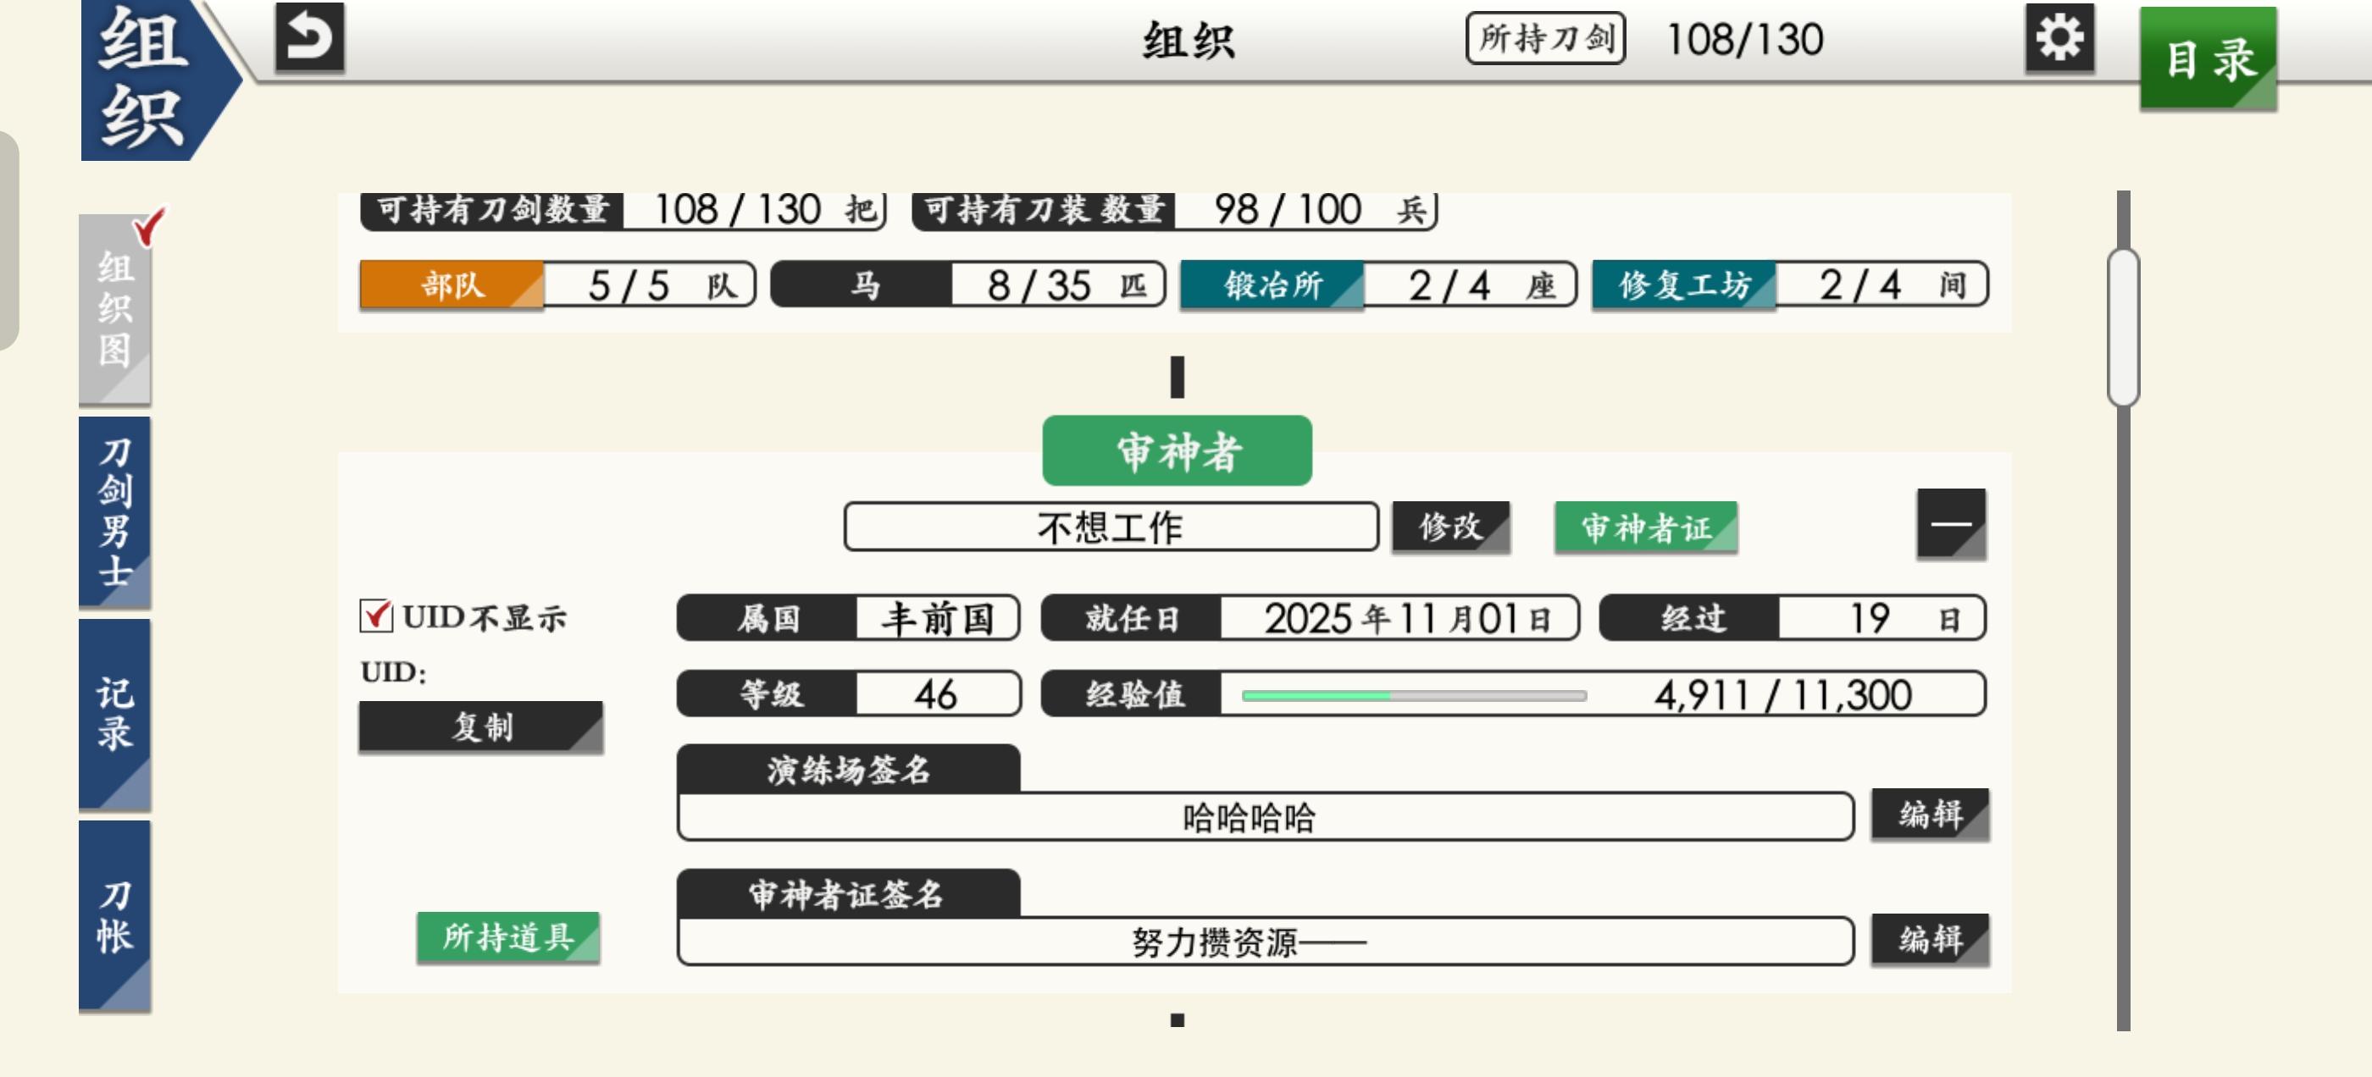Click the 不想工作 name field
Viewport: 2372px width, 1077px height.
click(1110, 527)
